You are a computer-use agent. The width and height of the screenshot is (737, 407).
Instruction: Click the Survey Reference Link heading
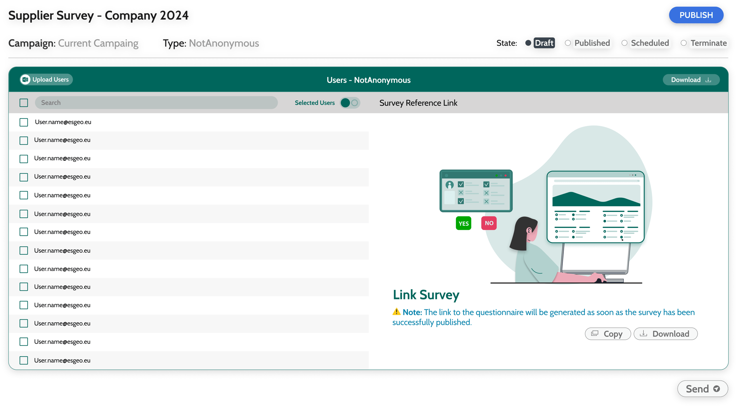tap(418, 103)
